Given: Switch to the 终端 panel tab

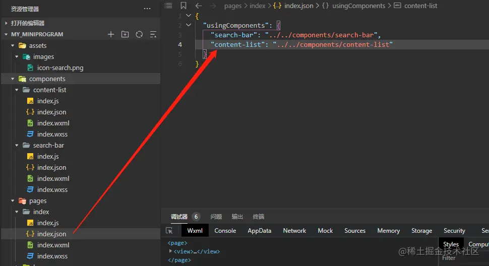Looking at the screenshot, I should [259, 217].
